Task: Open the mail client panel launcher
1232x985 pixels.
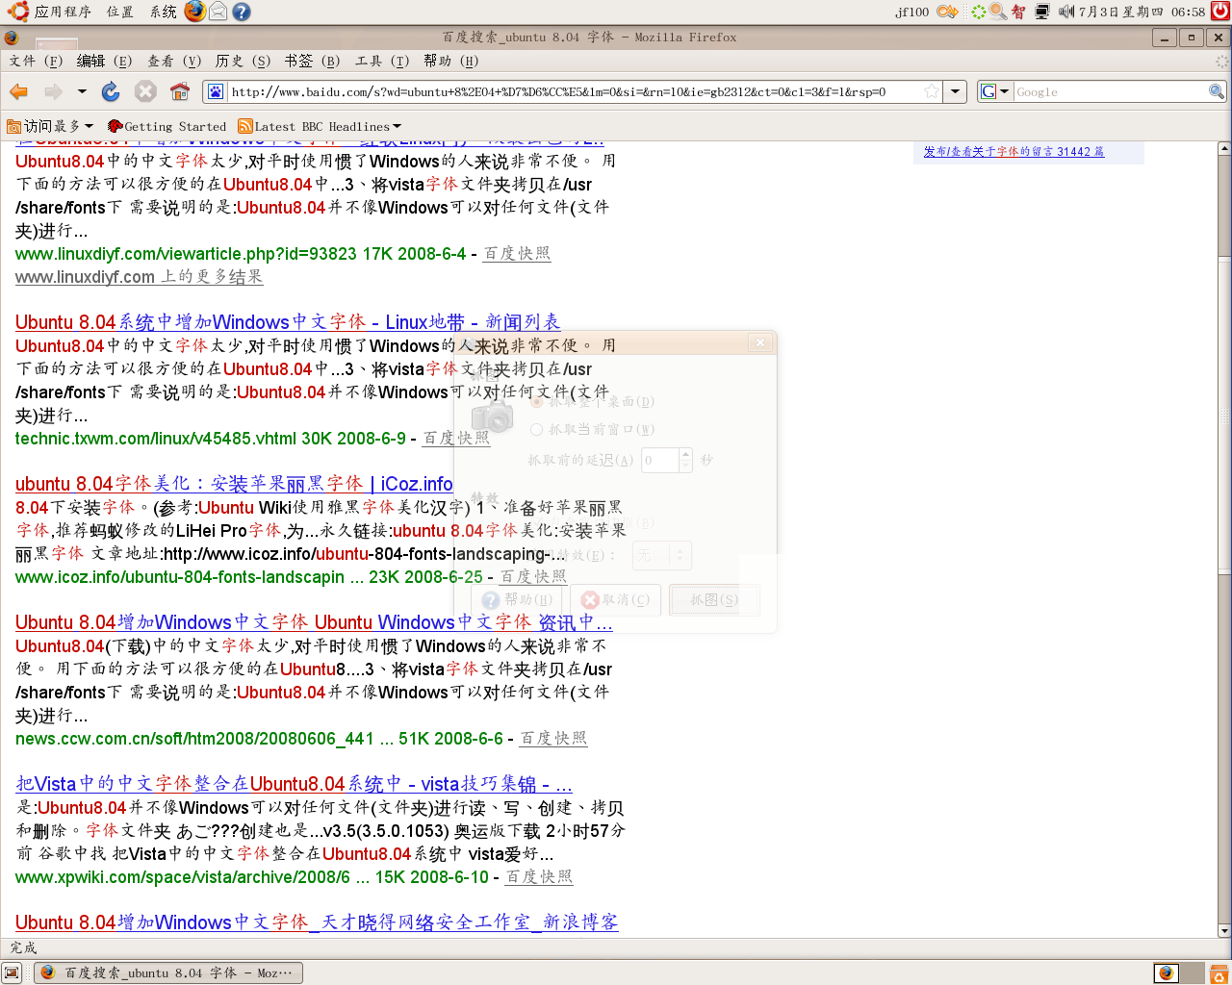Action: (218, 12)
